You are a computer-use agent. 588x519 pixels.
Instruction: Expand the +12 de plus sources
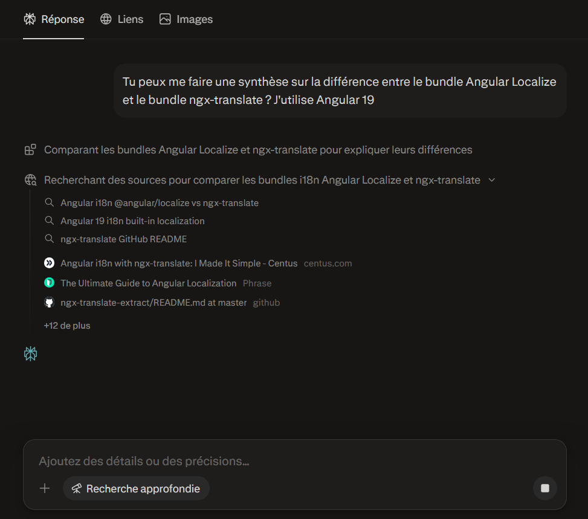click(x=67, y=326)
